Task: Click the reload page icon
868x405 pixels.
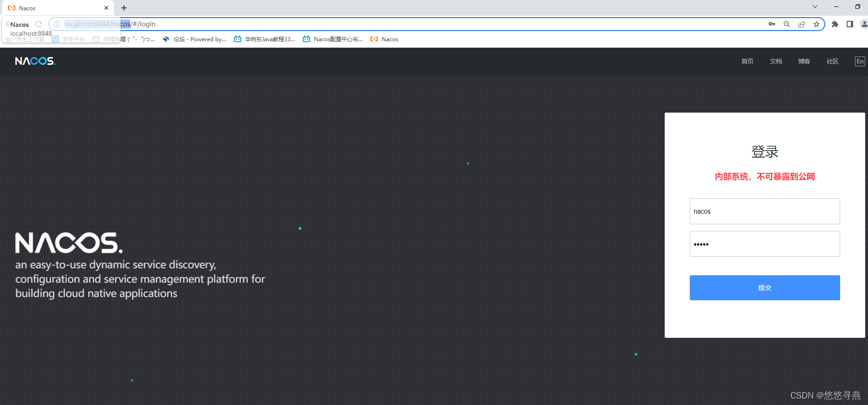Action: 39,24
